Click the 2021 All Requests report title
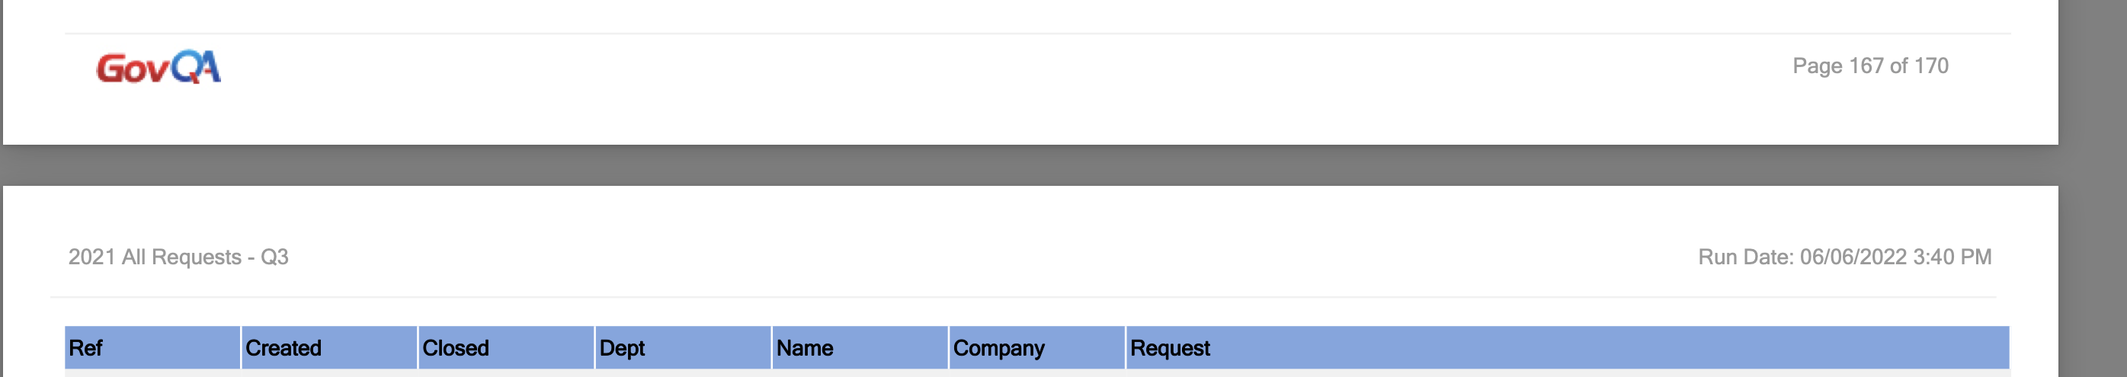This screenshot has height=377, width=2127. tap(155, 257)
